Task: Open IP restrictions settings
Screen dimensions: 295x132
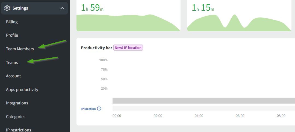Action: [x=19, y=130]
